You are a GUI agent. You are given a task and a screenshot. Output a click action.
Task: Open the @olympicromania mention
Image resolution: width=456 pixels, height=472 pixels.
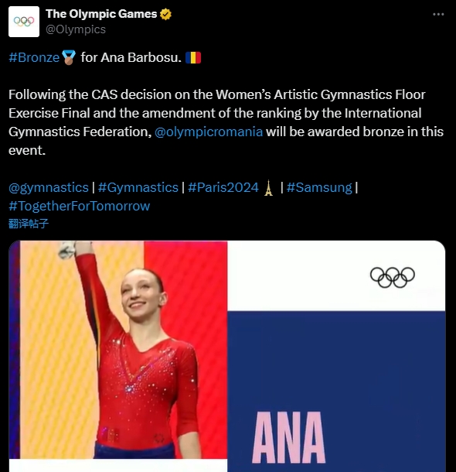pos(209,132)
